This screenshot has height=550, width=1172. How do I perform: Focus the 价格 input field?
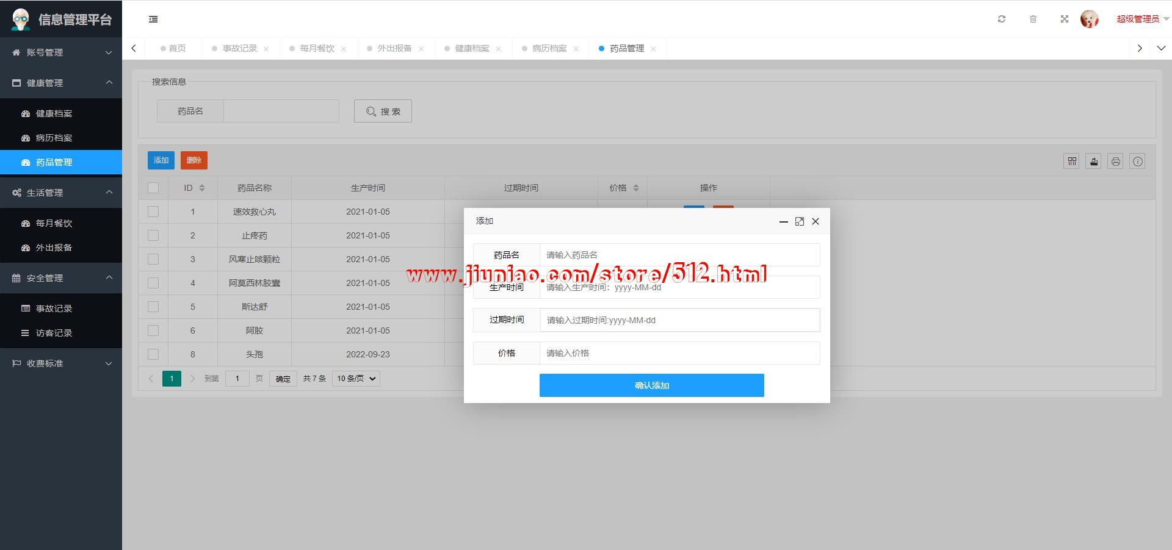click(x=679, y=353)
